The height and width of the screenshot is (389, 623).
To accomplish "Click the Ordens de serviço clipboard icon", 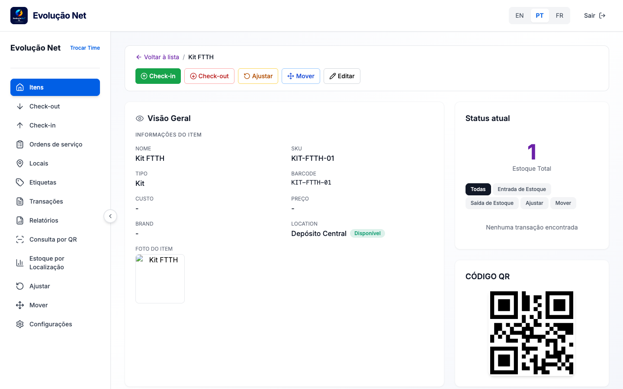I will click(20, 144).
